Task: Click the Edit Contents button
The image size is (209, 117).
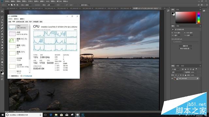Action: coord(185,46)
